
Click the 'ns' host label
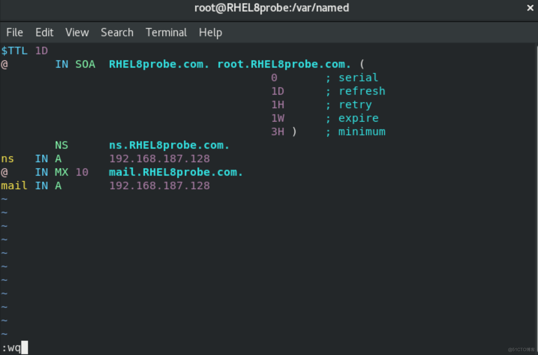(8, 159)
